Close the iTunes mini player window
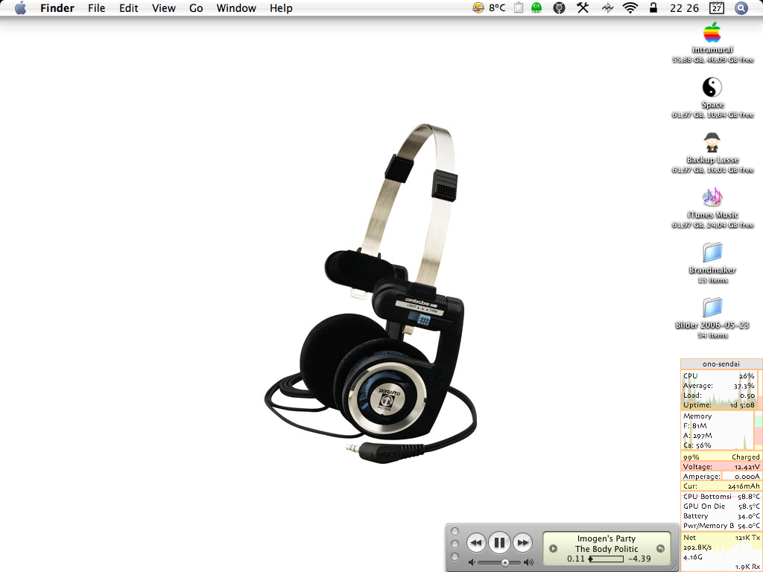The width and height of the screenshot is (763, 572). click(x=455, y=531)
